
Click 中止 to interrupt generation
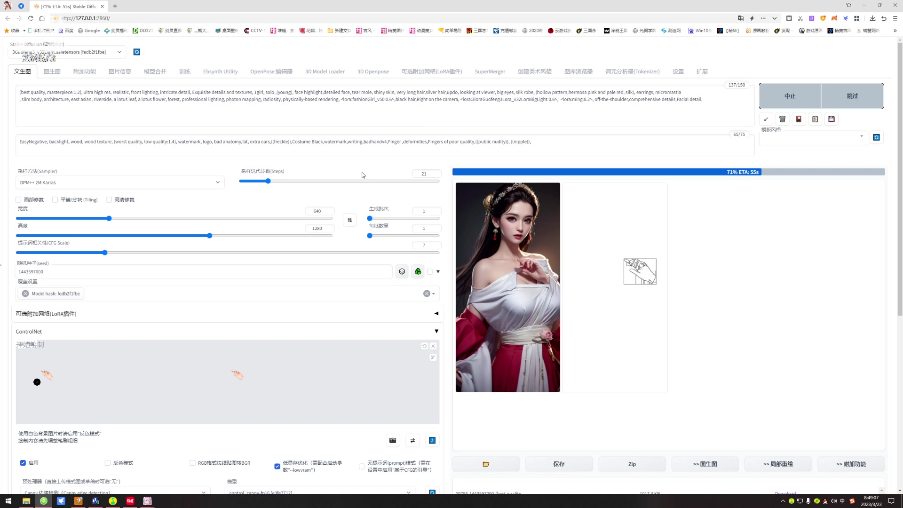coord(790,96)
